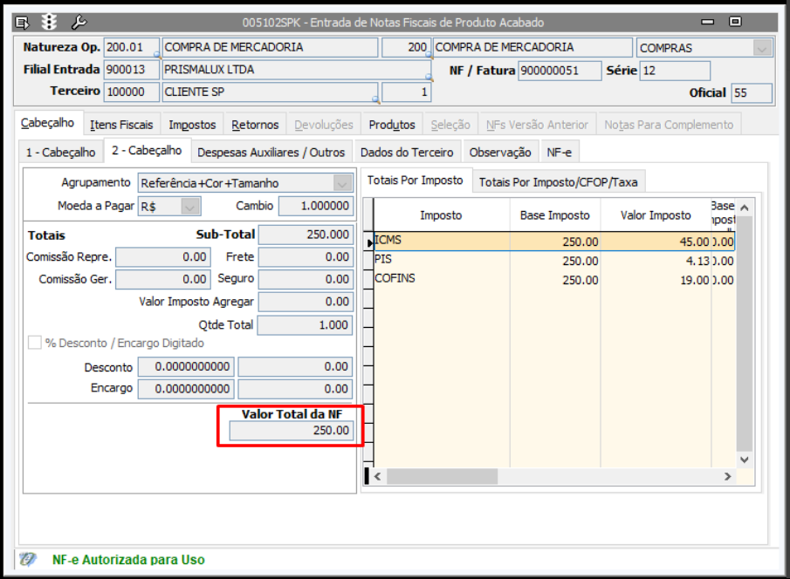Switch to the Cabeçalho main tab

coord(47,123)
